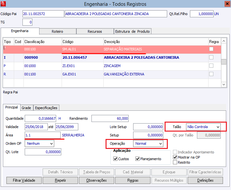
Task: Click the Tabela de Preços button
Action: pyautogui.click(x=97, y=172)
